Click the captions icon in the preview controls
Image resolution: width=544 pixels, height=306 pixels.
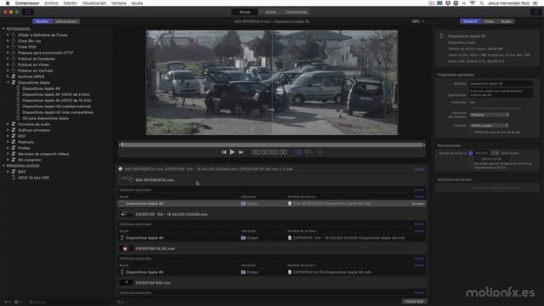tap(320, 152)
